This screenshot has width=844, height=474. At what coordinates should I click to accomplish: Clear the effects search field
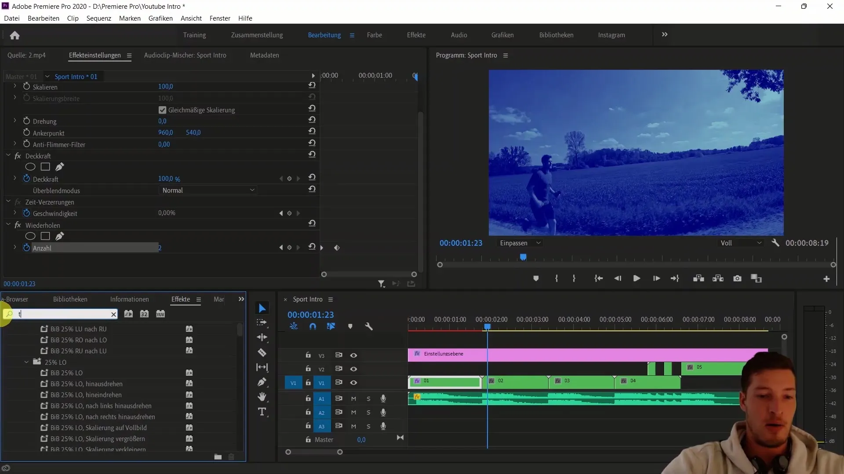(x=113, y=314)
